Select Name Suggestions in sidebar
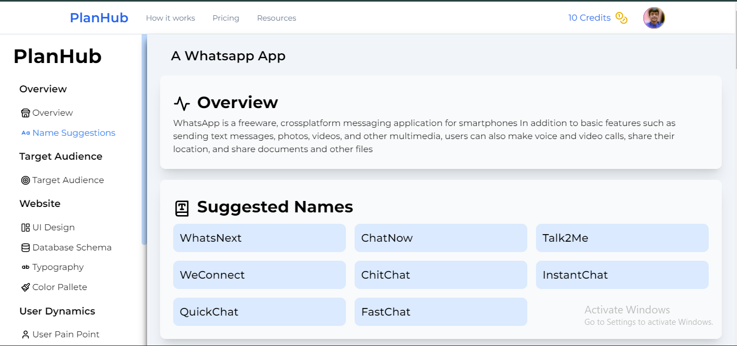The width and height of the screenshot is (737, 346). pyautogui.click(x=74, y=133)
